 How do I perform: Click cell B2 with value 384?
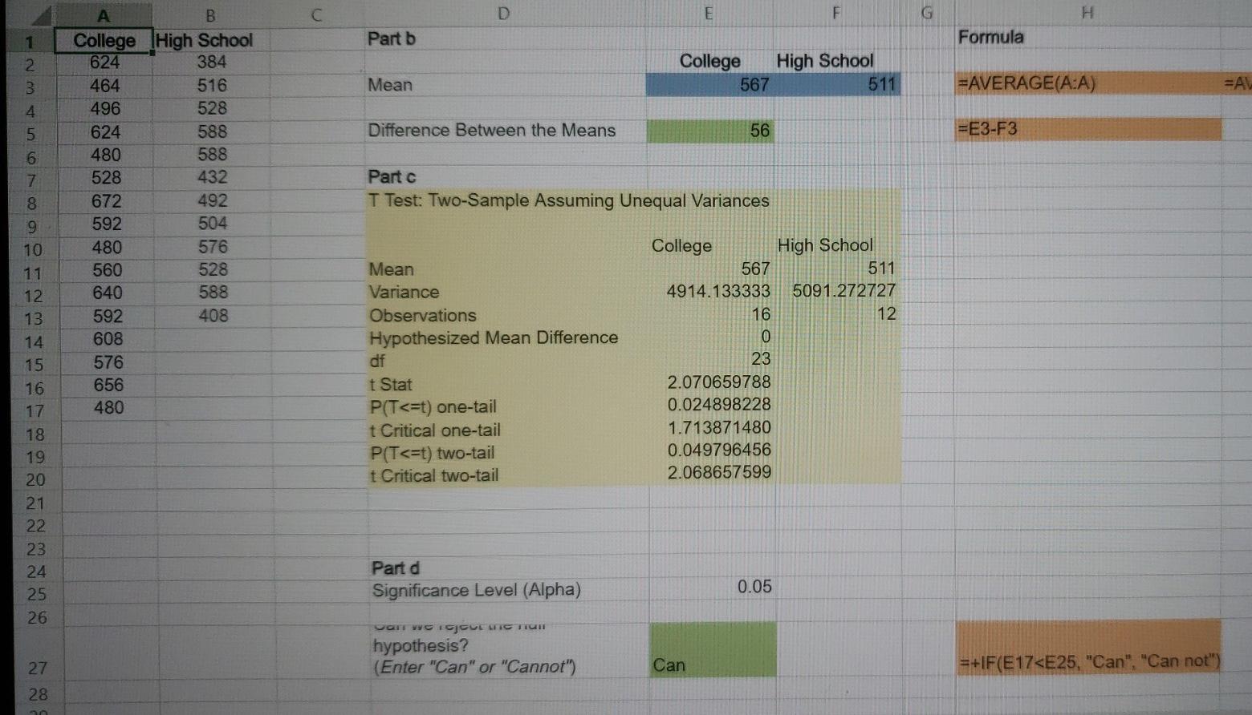[212, 62]
